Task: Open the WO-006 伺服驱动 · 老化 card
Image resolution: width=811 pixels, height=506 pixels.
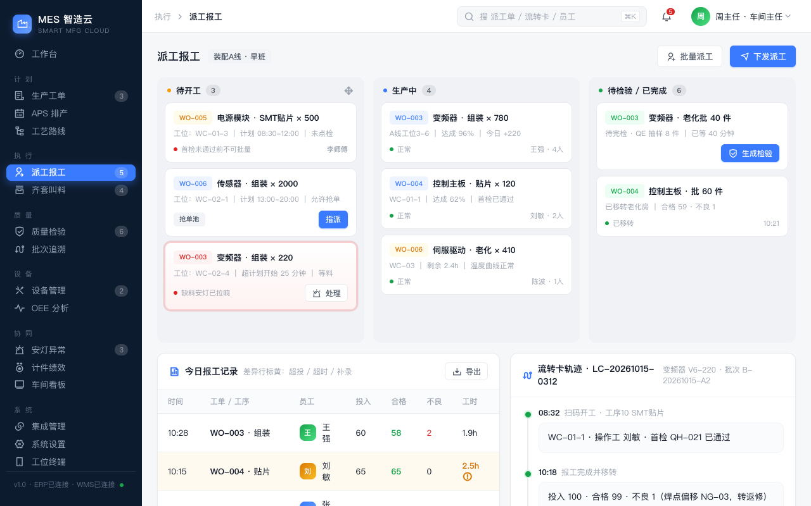Action: 476,265
